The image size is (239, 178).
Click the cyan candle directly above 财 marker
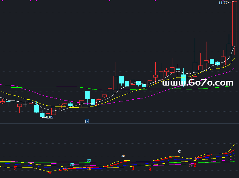[x=87, y=95]
